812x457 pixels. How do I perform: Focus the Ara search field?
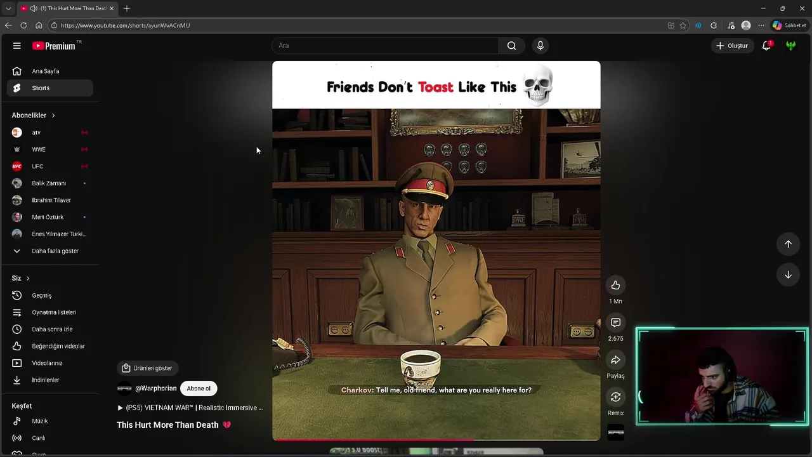tap(385, 46)
